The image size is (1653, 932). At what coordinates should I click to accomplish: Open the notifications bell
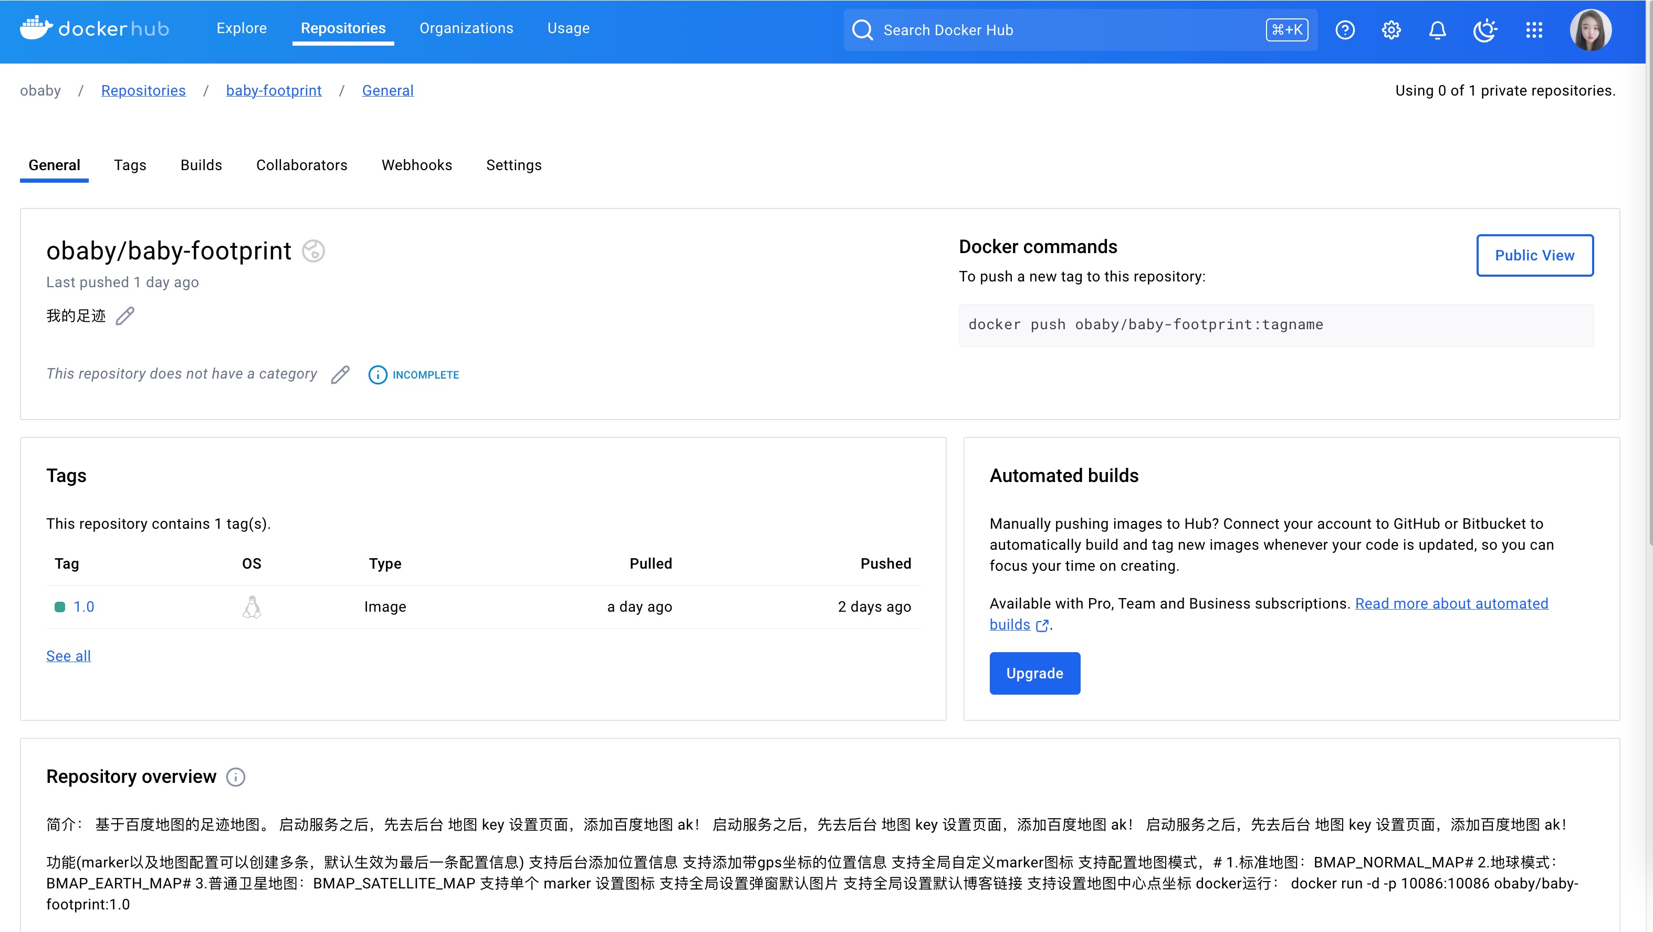[1437, 30]
